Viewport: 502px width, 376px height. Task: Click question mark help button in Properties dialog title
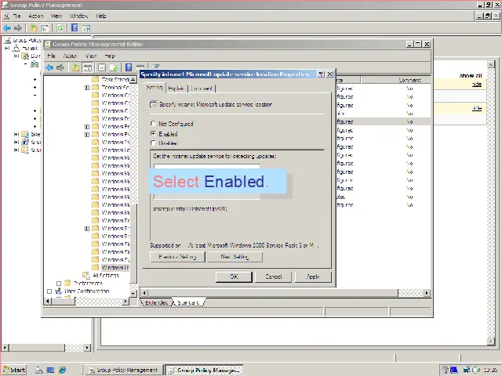click(x=321, y=74)
